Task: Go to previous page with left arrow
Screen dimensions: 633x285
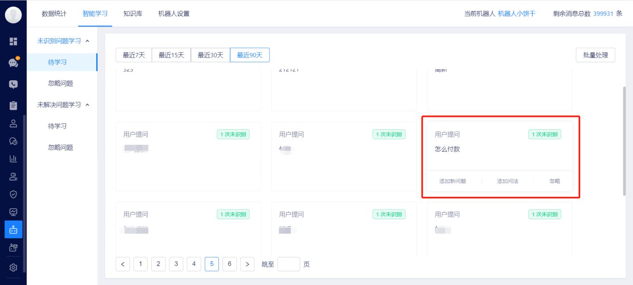Action: [123, 264]
